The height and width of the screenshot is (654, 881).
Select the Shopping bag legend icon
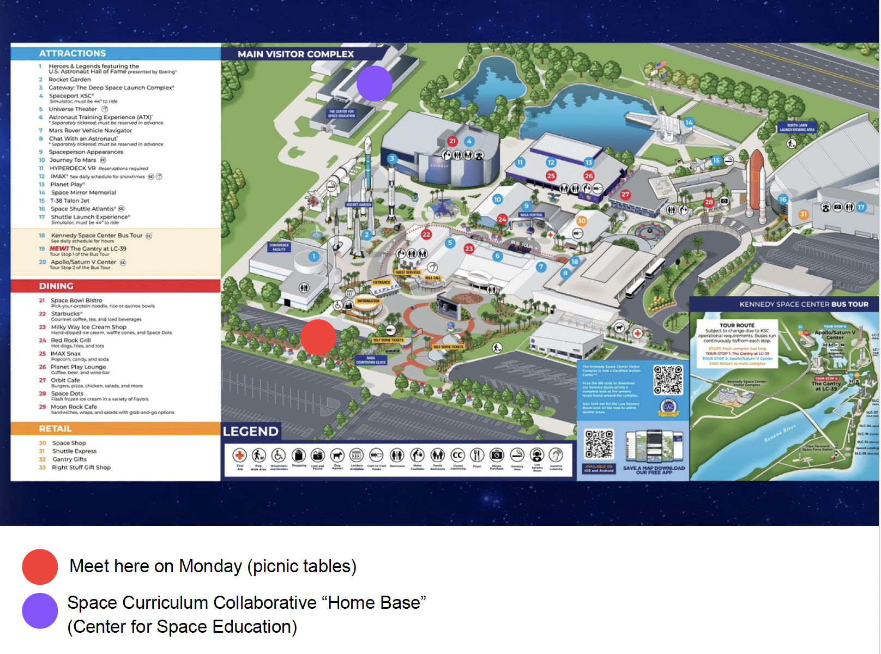[298, 455]
